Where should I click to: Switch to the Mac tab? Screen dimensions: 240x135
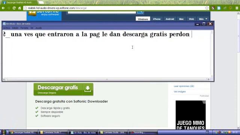(x=181, y=19)
